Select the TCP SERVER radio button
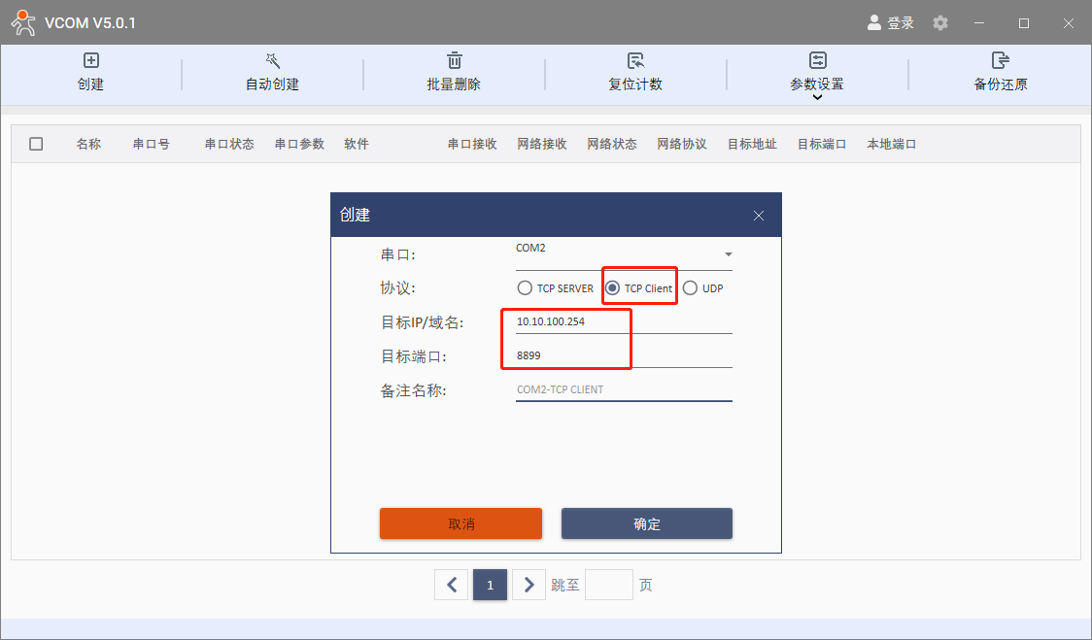This screenshot has width=1092, height=640. coord(525,288)
